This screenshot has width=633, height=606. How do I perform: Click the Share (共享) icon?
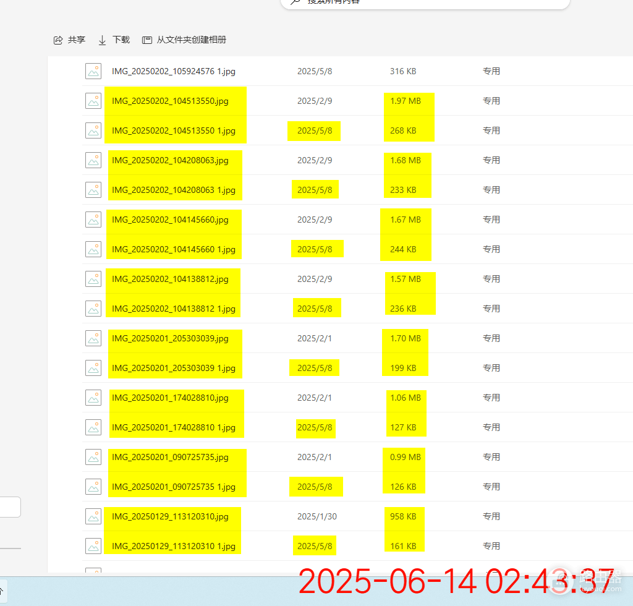pos(58,40)
